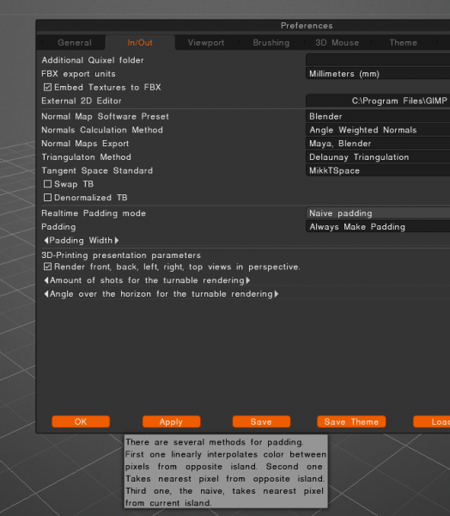
Task: Increase amount of shots for turnable rendering
Action: (x=248, y=280)
